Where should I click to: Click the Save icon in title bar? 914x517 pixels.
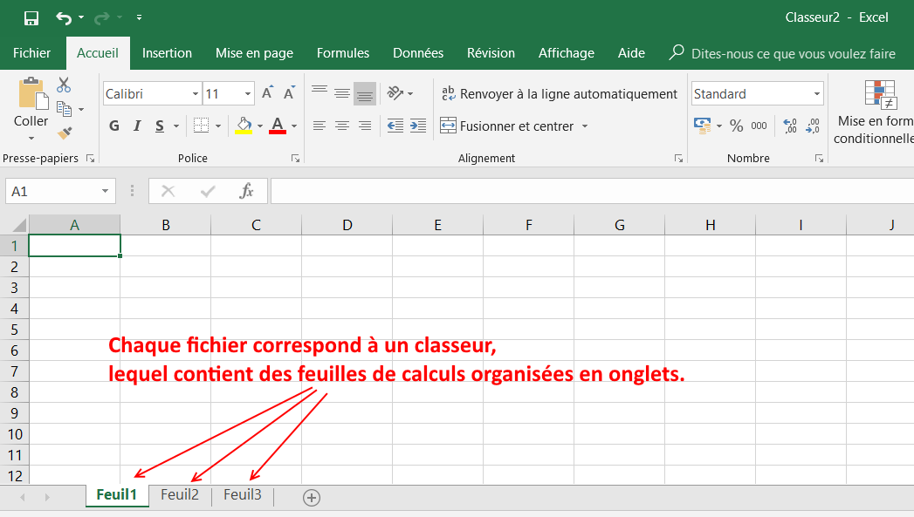[31, 17]
